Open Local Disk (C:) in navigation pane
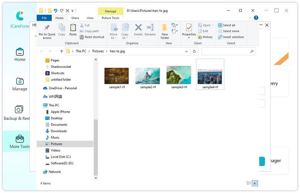Image resolution: width=300 pixels, height=193 pixels. [58, 157]
